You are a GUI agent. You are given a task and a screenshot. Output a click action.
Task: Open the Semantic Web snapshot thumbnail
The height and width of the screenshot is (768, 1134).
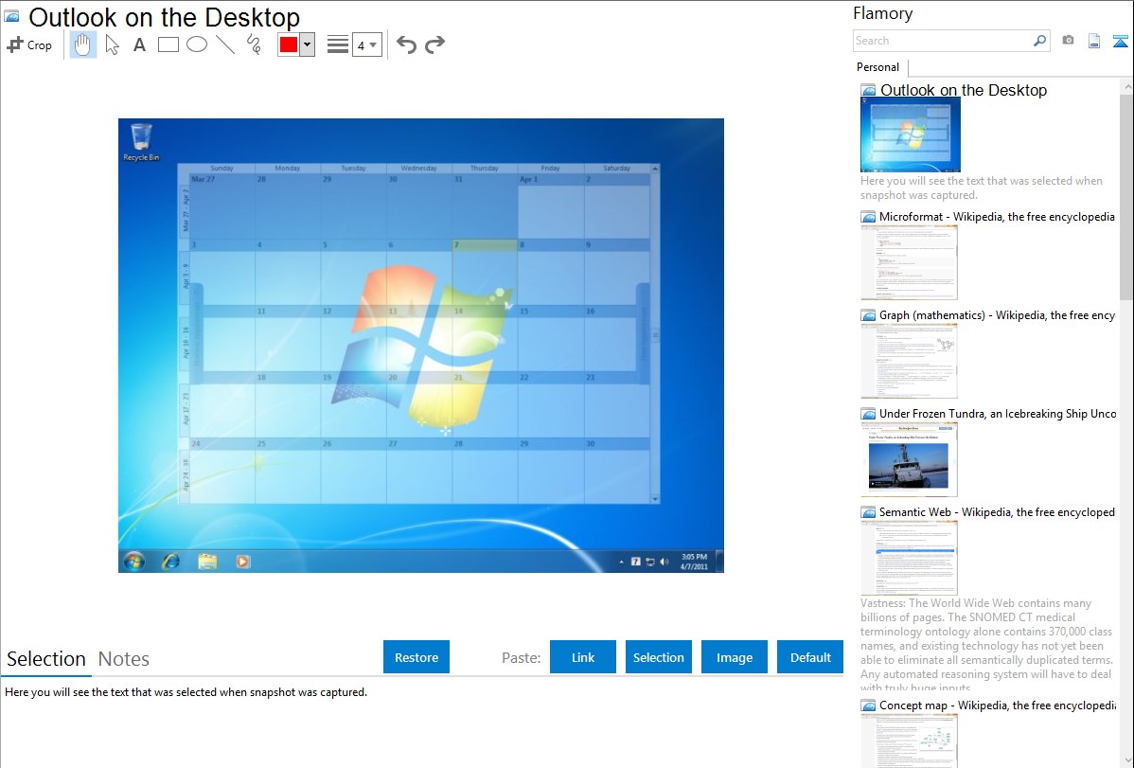coord(909,558)
